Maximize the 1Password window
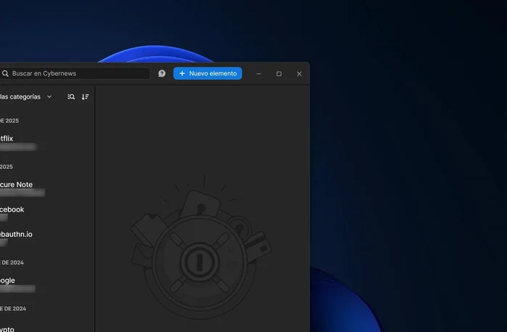 [x=279, y=73]
